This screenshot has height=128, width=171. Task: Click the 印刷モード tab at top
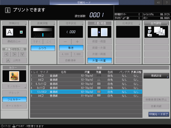coord(84,2)
